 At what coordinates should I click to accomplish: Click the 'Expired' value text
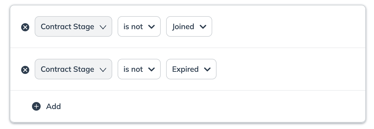[x=185, y=69]
